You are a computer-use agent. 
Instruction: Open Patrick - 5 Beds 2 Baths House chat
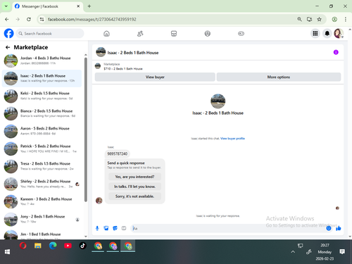click(42, 149)
